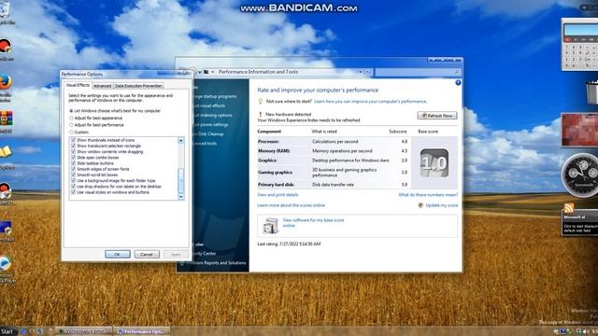
Task: Click scroll down arrow in visual effects list
Action: click(x=181, y=197)
